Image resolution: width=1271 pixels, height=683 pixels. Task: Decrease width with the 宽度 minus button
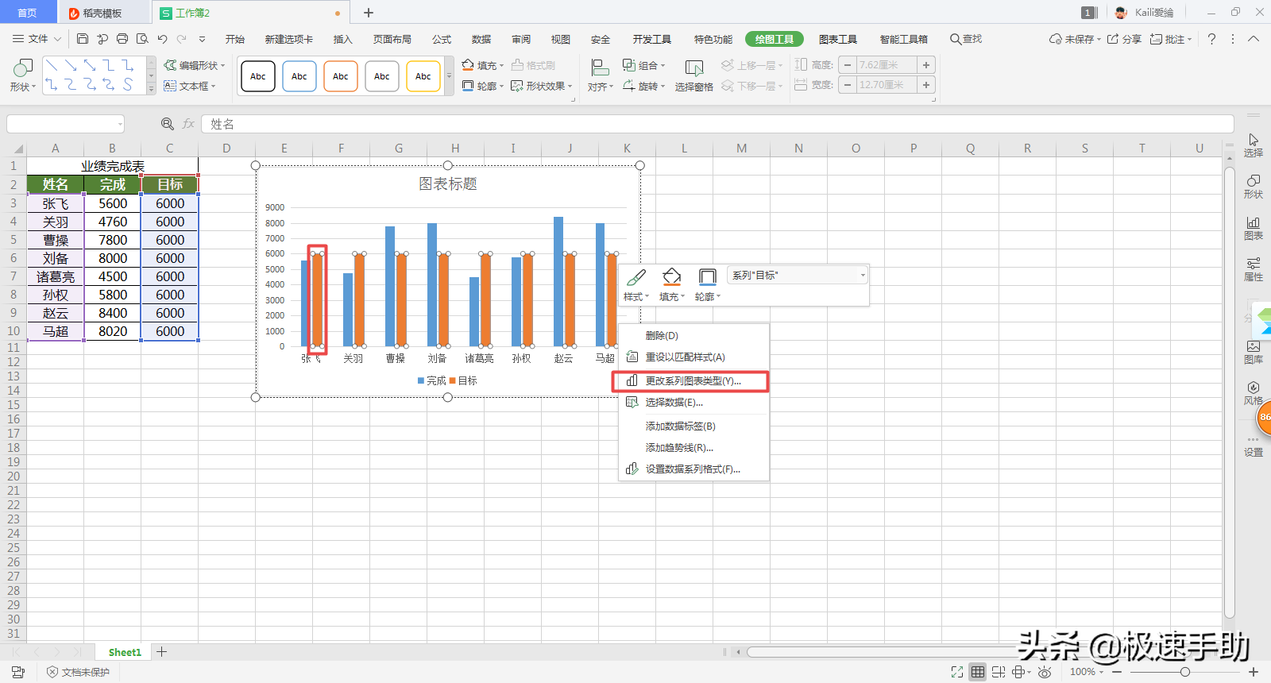pyautogui.click(x=848, y=85)
